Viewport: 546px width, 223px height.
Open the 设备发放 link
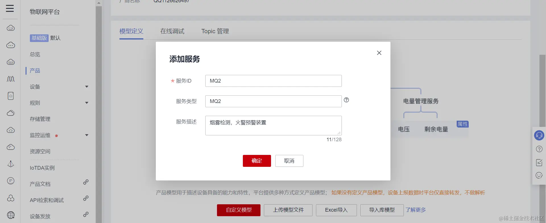40,216
